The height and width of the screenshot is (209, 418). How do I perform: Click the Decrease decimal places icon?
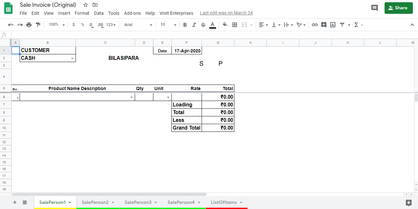point(90,24)
